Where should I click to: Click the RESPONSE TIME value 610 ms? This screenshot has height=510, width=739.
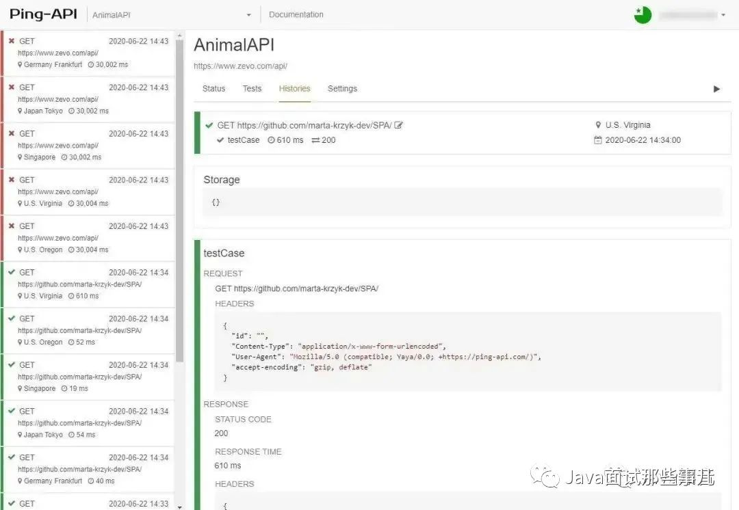click(228, 466)
